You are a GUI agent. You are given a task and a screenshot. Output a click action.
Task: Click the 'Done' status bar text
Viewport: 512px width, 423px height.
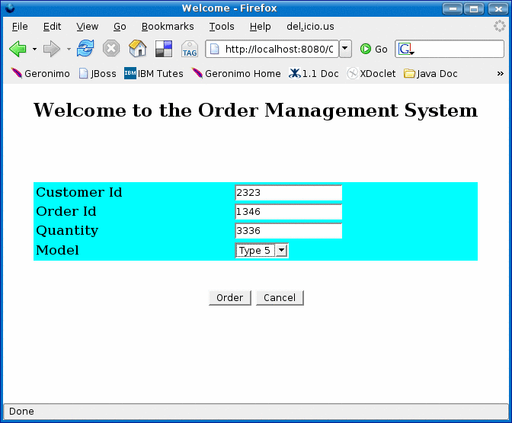click(x=21, y=412)
